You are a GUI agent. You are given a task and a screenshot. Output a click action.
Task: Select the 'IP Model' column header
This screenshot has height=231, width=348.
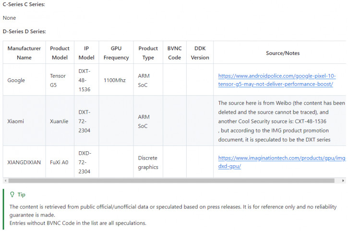pyautogui.click(x=86, y=53)
